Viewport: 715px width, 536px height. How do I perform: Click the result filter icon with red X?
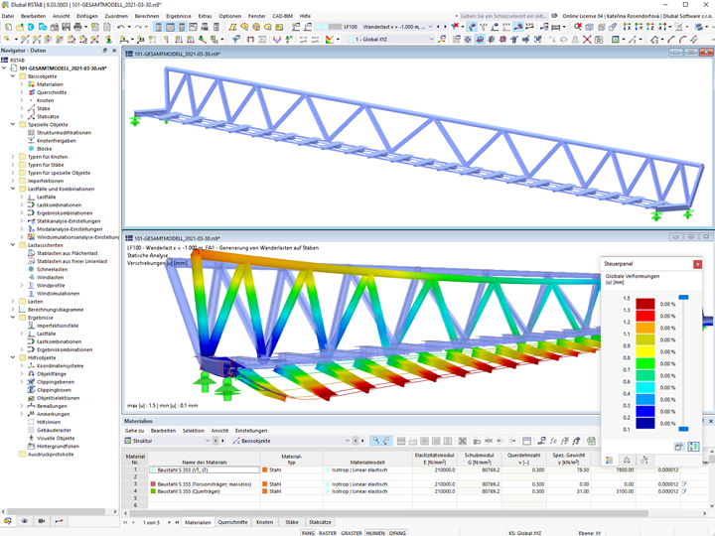pyautogui.click(x=455, y=27)
